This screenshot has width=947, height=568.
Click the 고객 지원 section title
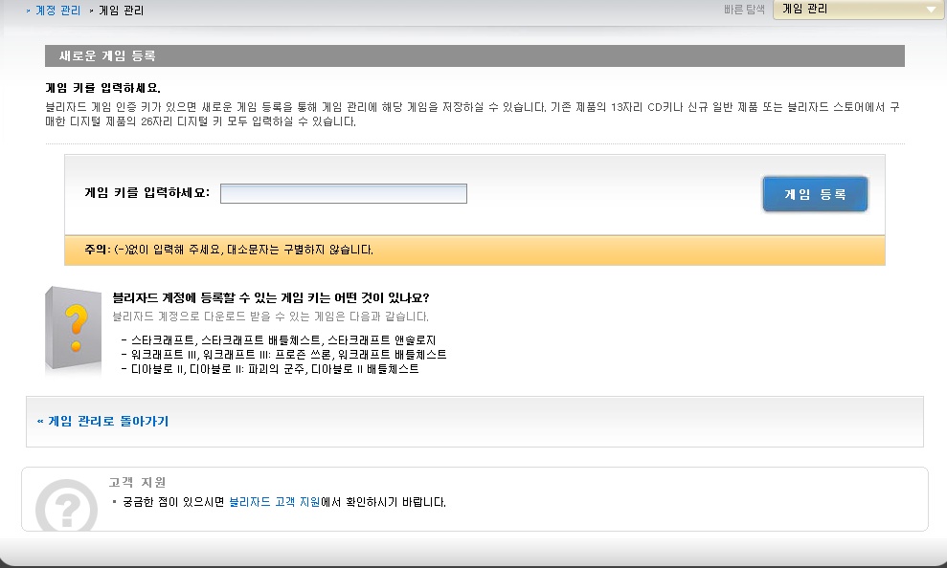tap(137, 482)
